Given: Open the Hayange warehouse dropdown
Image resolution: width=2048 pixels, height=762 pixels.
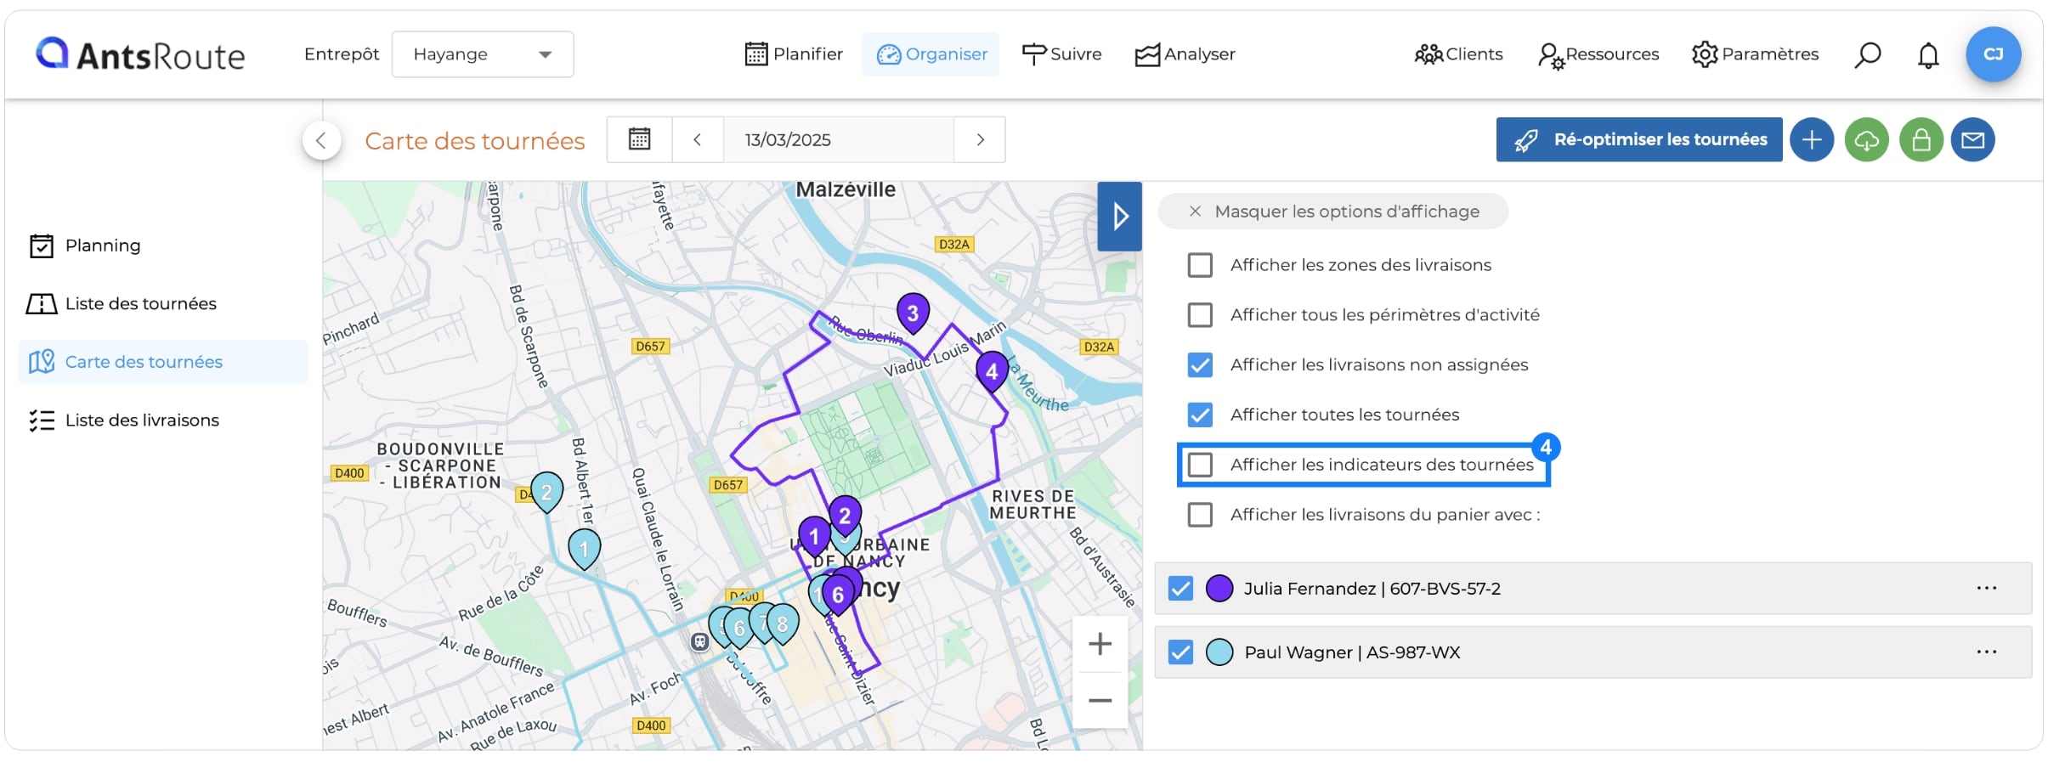Looking at the screenshot, I should 483,54.
